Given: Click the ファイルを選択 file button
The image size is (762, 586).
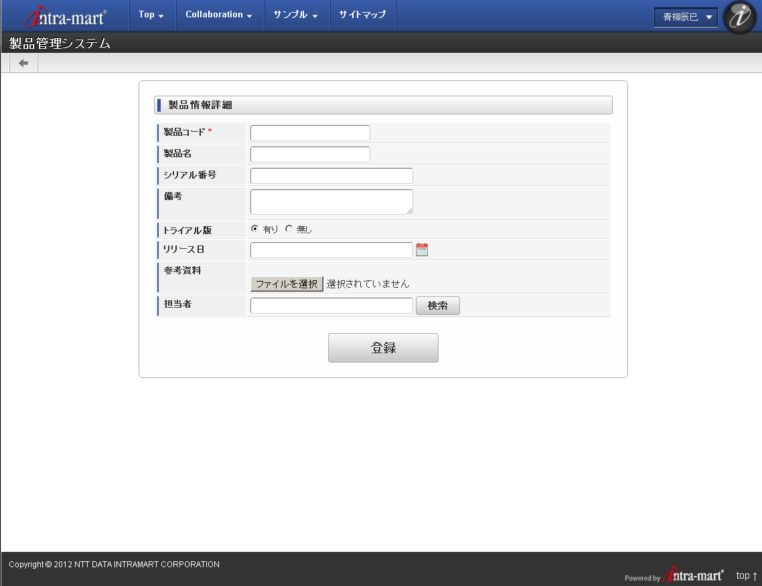Looking at the screenshot, I should coord(287,284).
